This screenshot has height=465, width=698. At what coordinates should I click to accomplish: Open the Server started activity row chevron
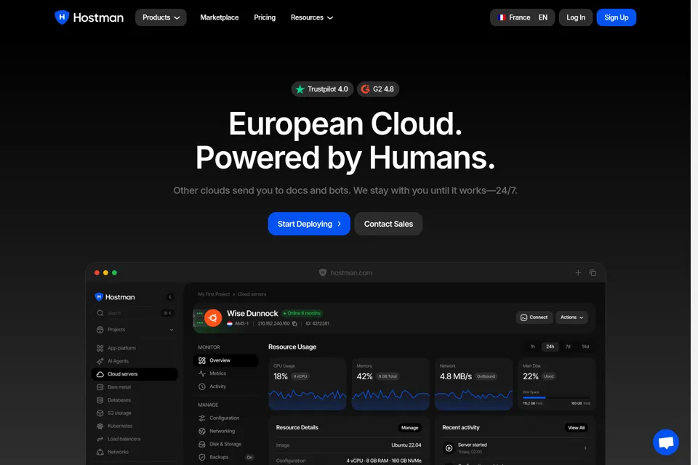coord(585,448)
